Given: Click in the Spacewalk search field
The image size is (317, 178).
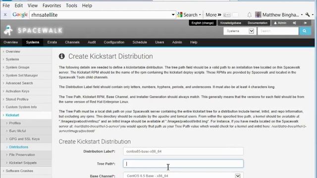Looking at the screenshot, I should 278,31.
